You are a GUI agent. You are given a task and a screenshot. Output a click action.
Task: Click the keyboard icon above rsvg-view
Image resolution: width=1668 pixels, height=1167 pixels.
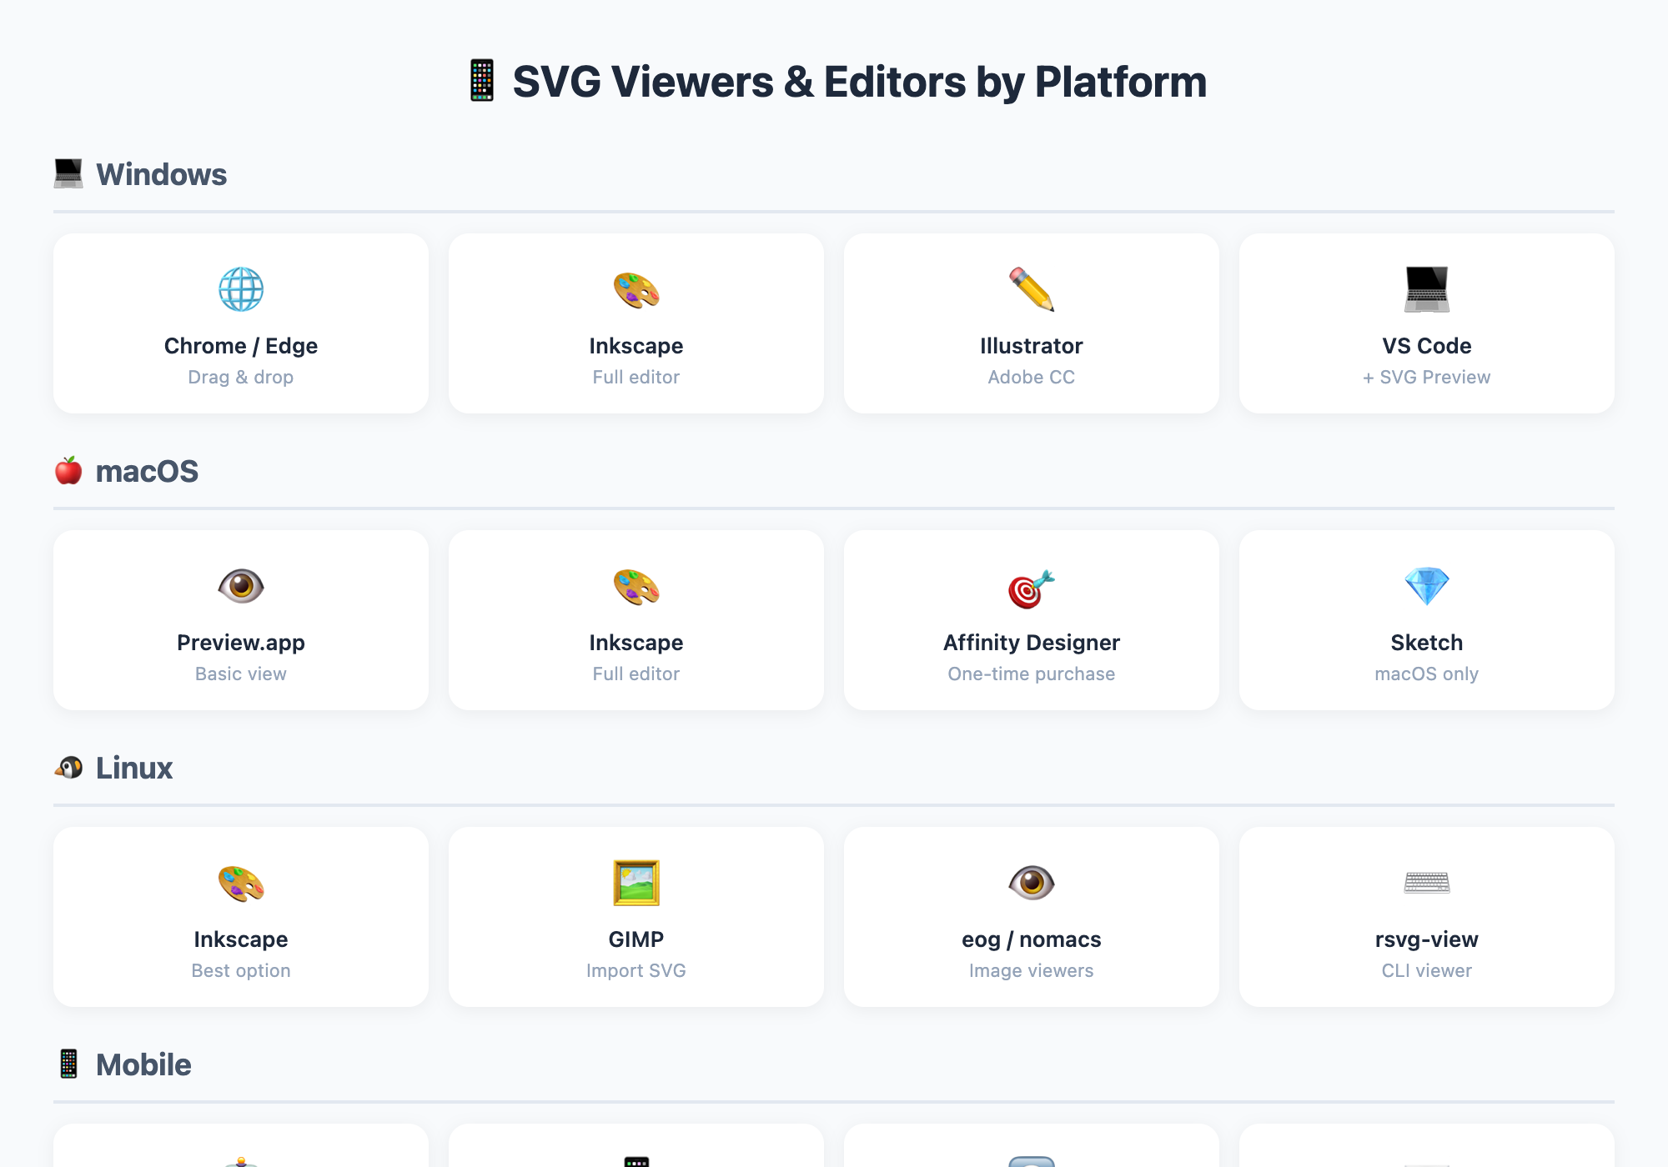click(x=1427, y=883)
